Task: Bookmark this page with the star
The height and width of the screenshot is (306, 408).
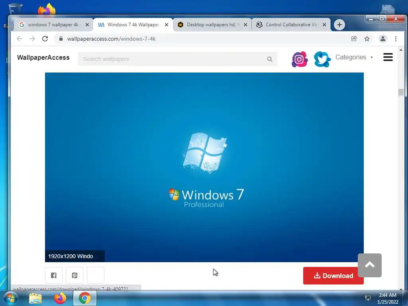Action: click(x=367, y=39)
